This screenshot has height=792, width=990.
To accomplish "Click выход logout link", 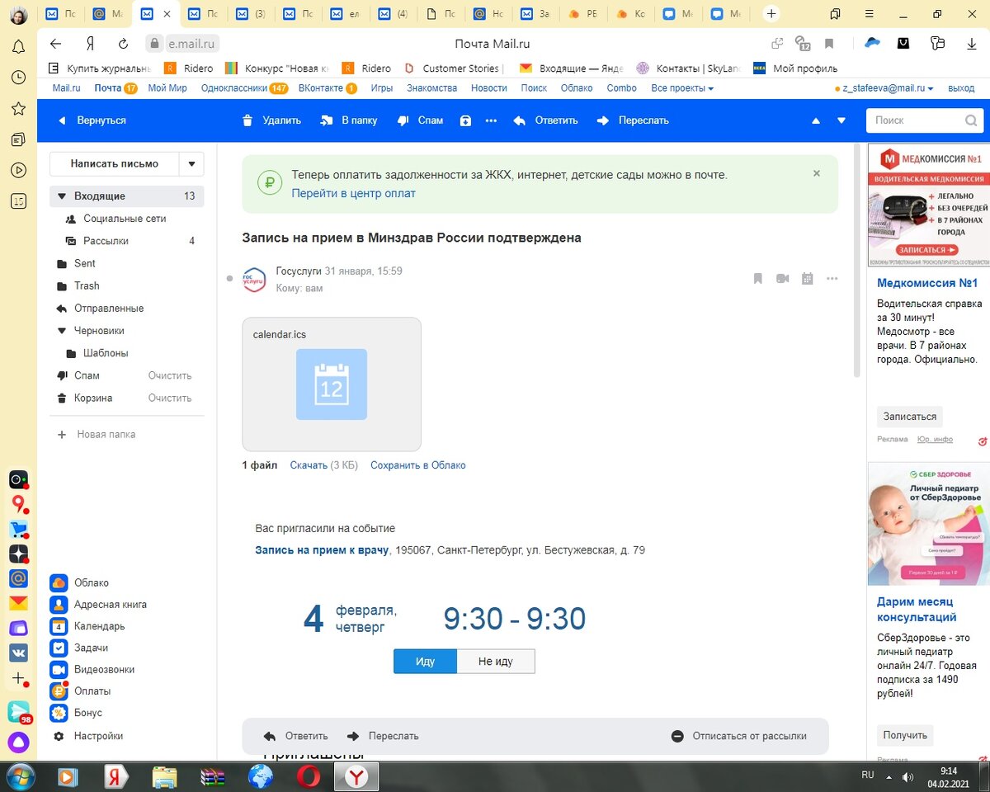I will tap(961, 88).
